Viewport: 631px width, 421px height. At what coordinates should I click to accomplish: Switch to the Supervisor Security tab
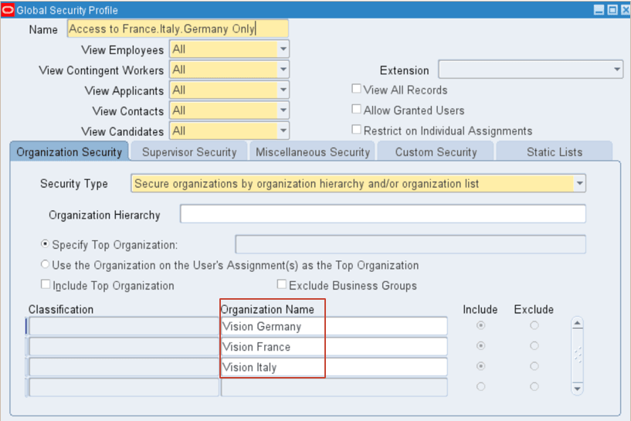189,152
